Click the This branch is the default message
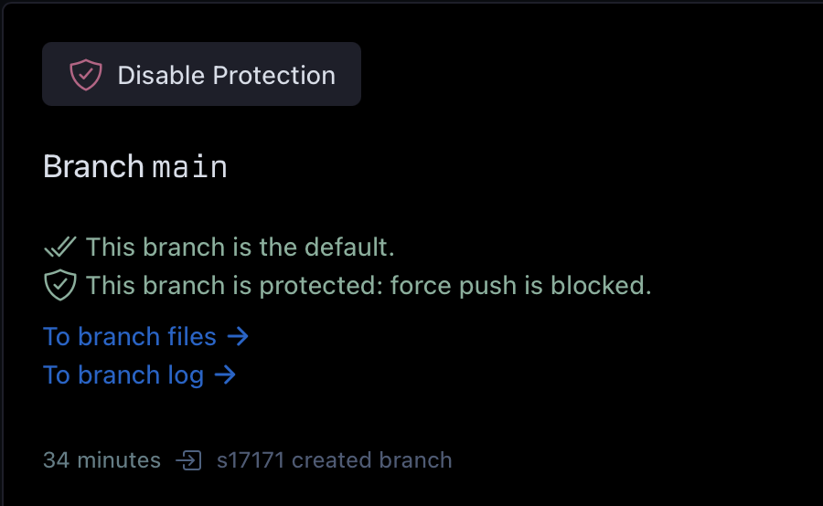The width and height of the screenshot is (823, 506). (x=240, y=247)
